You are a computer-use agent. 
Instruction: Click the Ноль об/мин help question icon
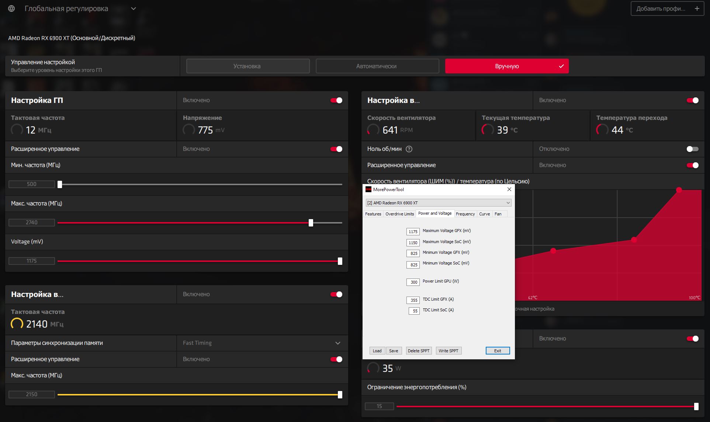click(x=409, y=149)
